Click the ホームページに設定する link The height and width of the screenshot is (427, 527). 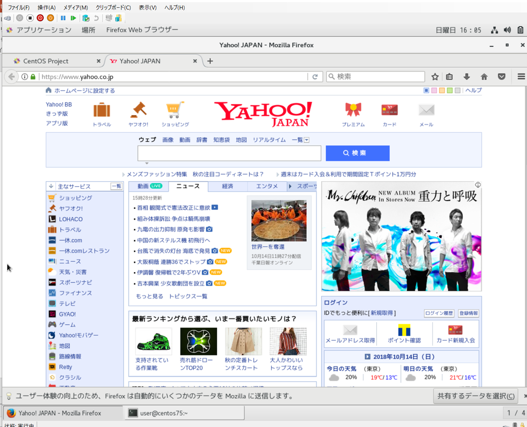click(85, 91)
